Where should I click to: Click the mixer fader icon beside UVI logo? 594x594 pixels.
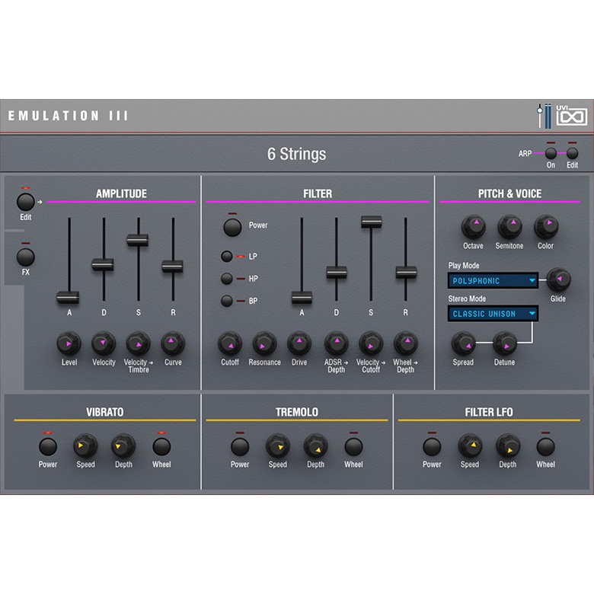click(x=544, y=116)
